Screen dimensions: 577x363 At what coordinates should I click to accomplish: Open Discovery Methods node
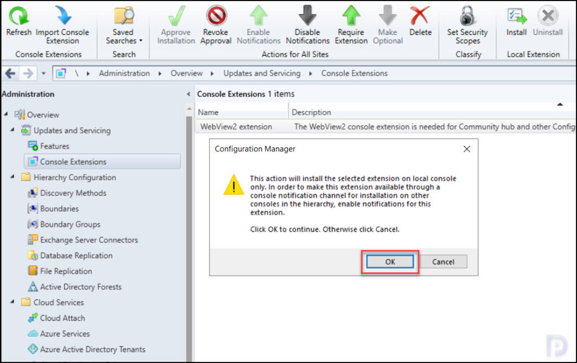(73, 193)
